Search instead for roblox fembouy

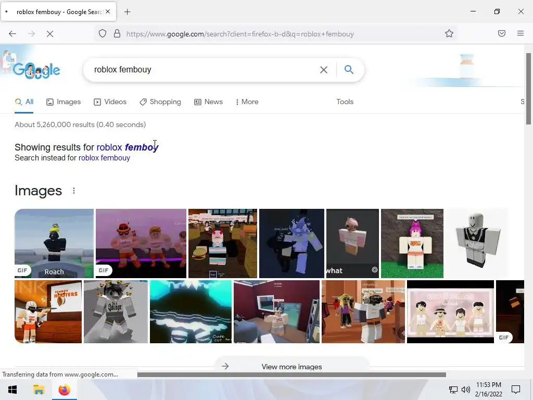tap(104, 158)
